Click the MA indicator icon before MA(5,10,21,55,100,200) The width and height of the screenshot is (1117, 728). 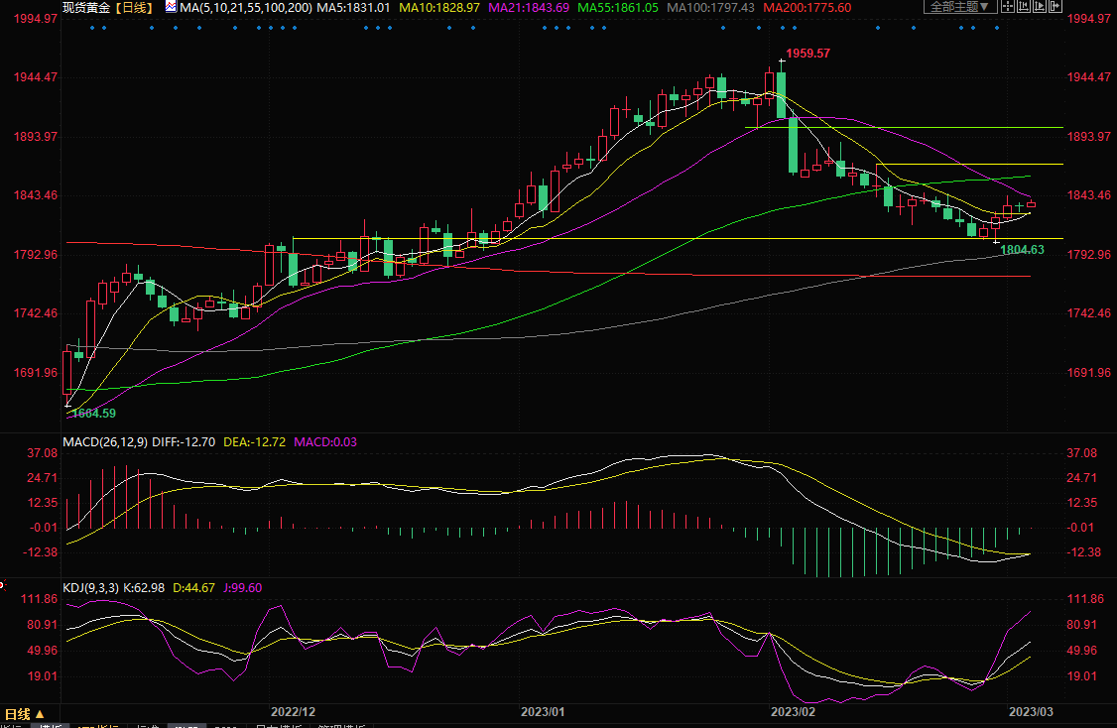pos(170,7)
